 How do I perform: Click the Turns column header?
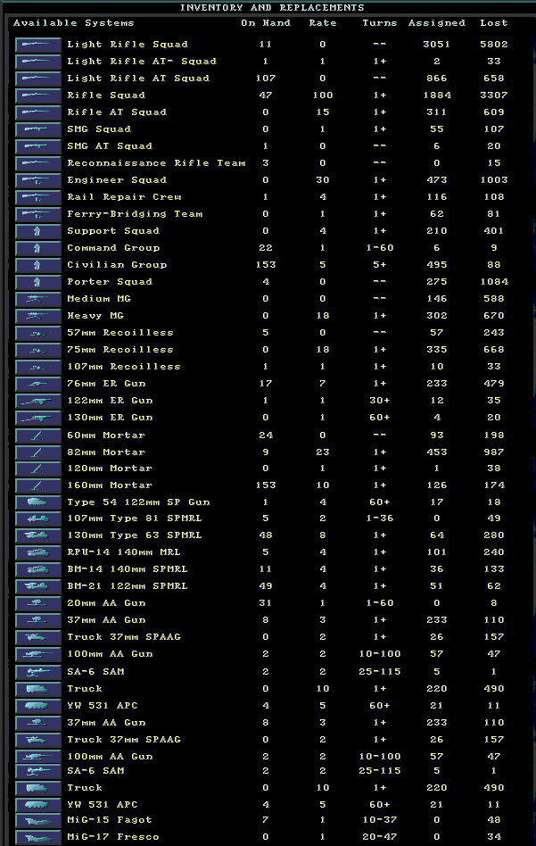tap(380, 23)
